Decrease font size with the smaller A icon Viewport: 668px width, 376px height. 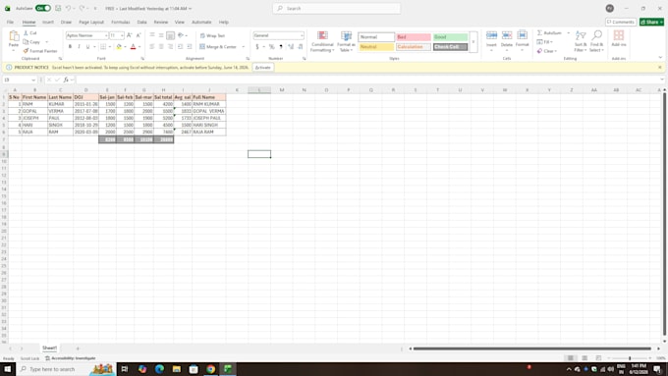139,35
